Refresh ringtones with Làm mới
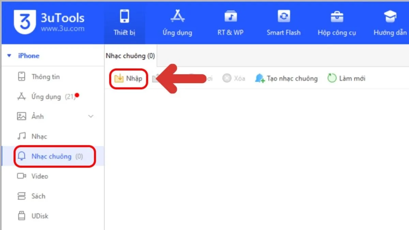The image size is (409, 230). point(346,78)
